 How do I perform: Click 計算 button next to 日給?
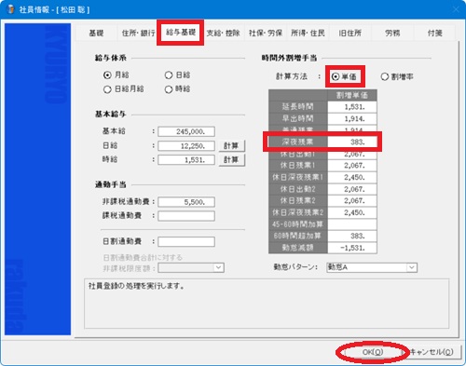click(x=231, y=145)
